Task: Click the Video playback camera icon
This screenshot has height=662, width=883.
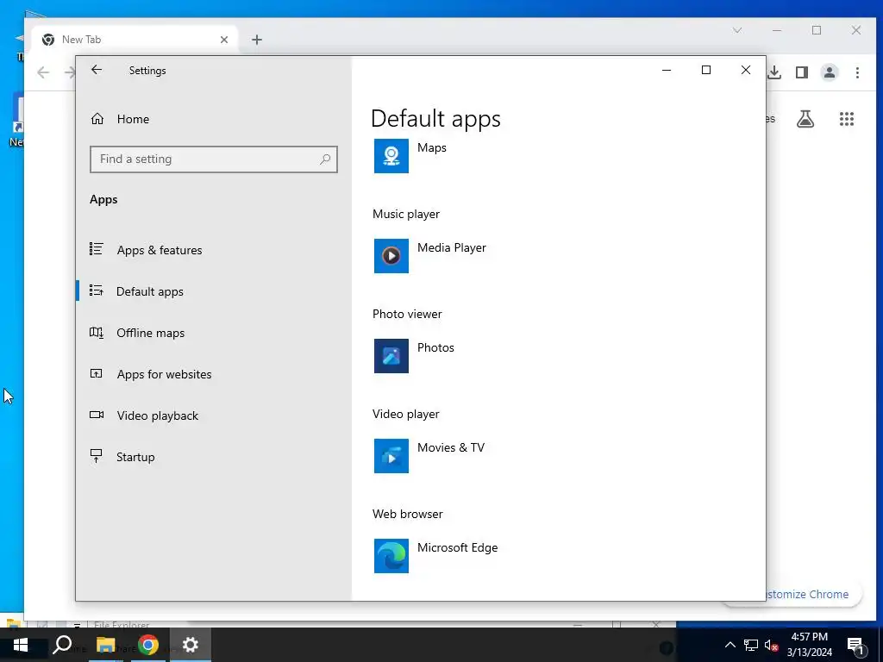Action: point(97,415)
